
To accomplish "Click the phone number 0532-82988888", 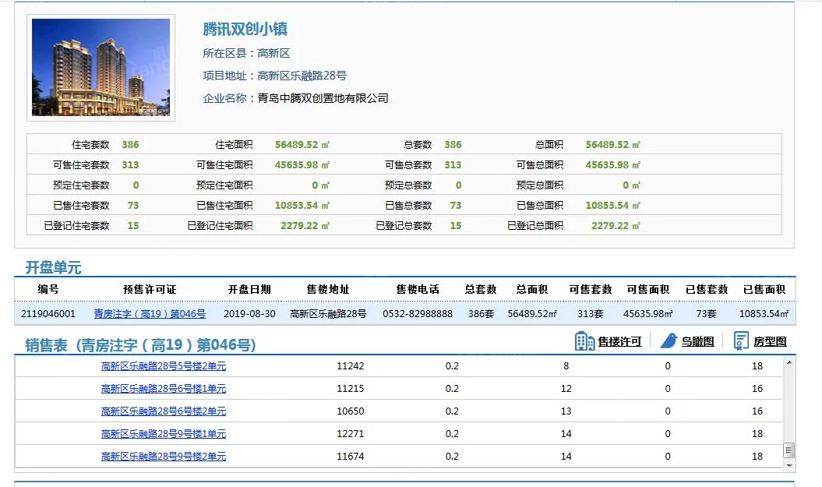I will [x=418, y=314].
